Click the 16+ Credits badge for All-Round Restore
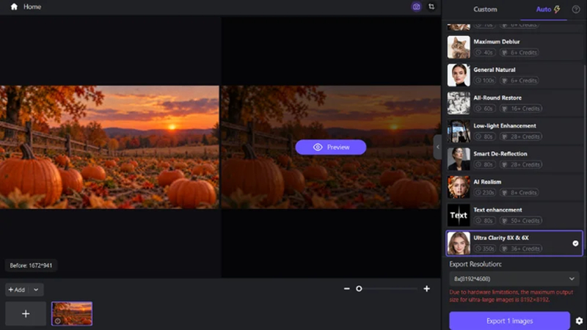This screenshot has height=330, width=587. tap(521, 109)
